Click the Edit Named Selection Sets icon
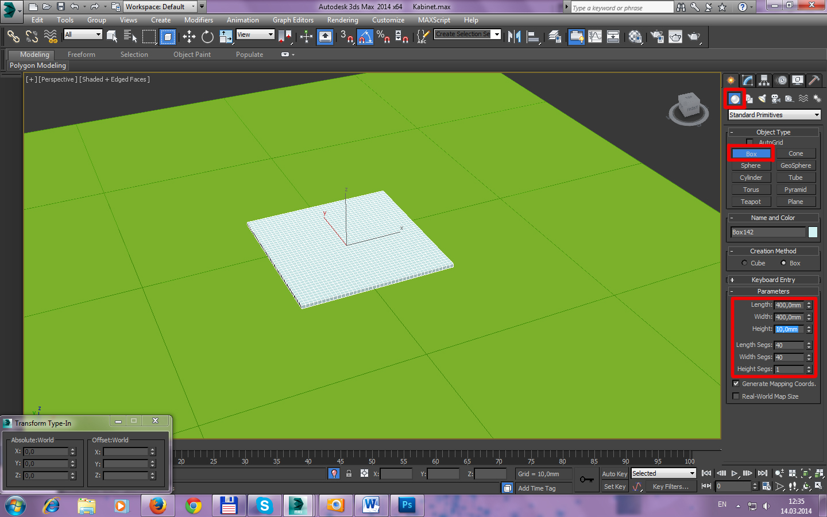Screen dimensions: 827x517 click(422, 37)
